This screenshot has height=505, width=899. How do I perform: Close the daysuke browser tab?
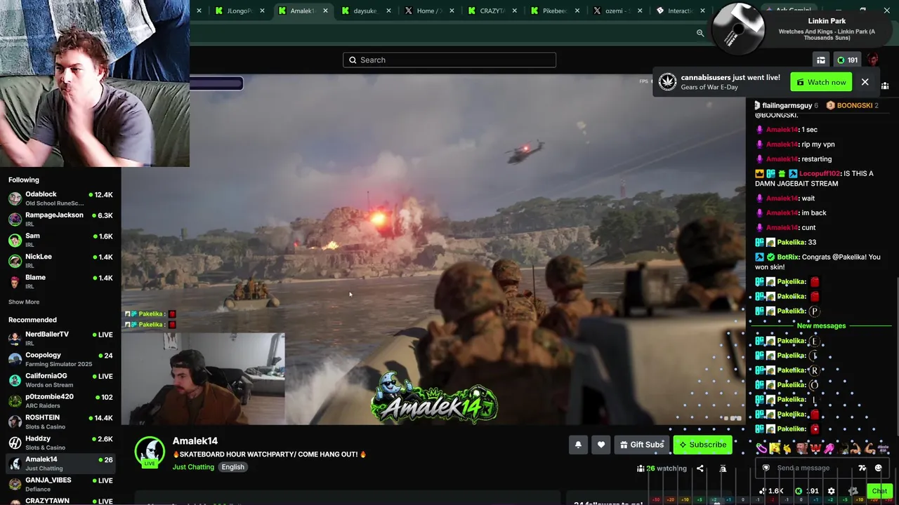coord(388,11)
